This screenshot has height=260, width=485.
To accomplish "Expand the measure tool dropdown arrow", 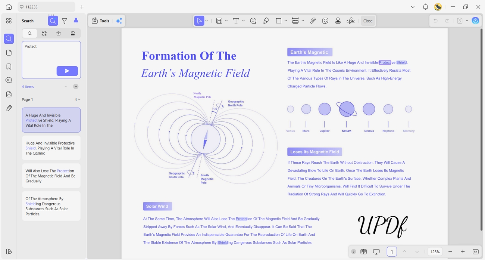I will [x=303, y=21].
